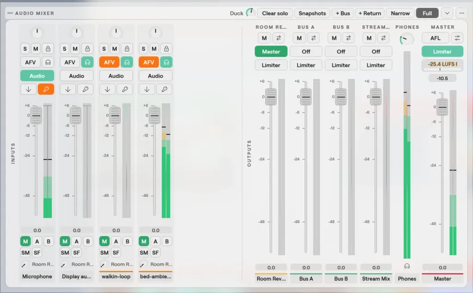
Task: Toggle headphone monitor on Display audio channel
Action: click(87, 62)
